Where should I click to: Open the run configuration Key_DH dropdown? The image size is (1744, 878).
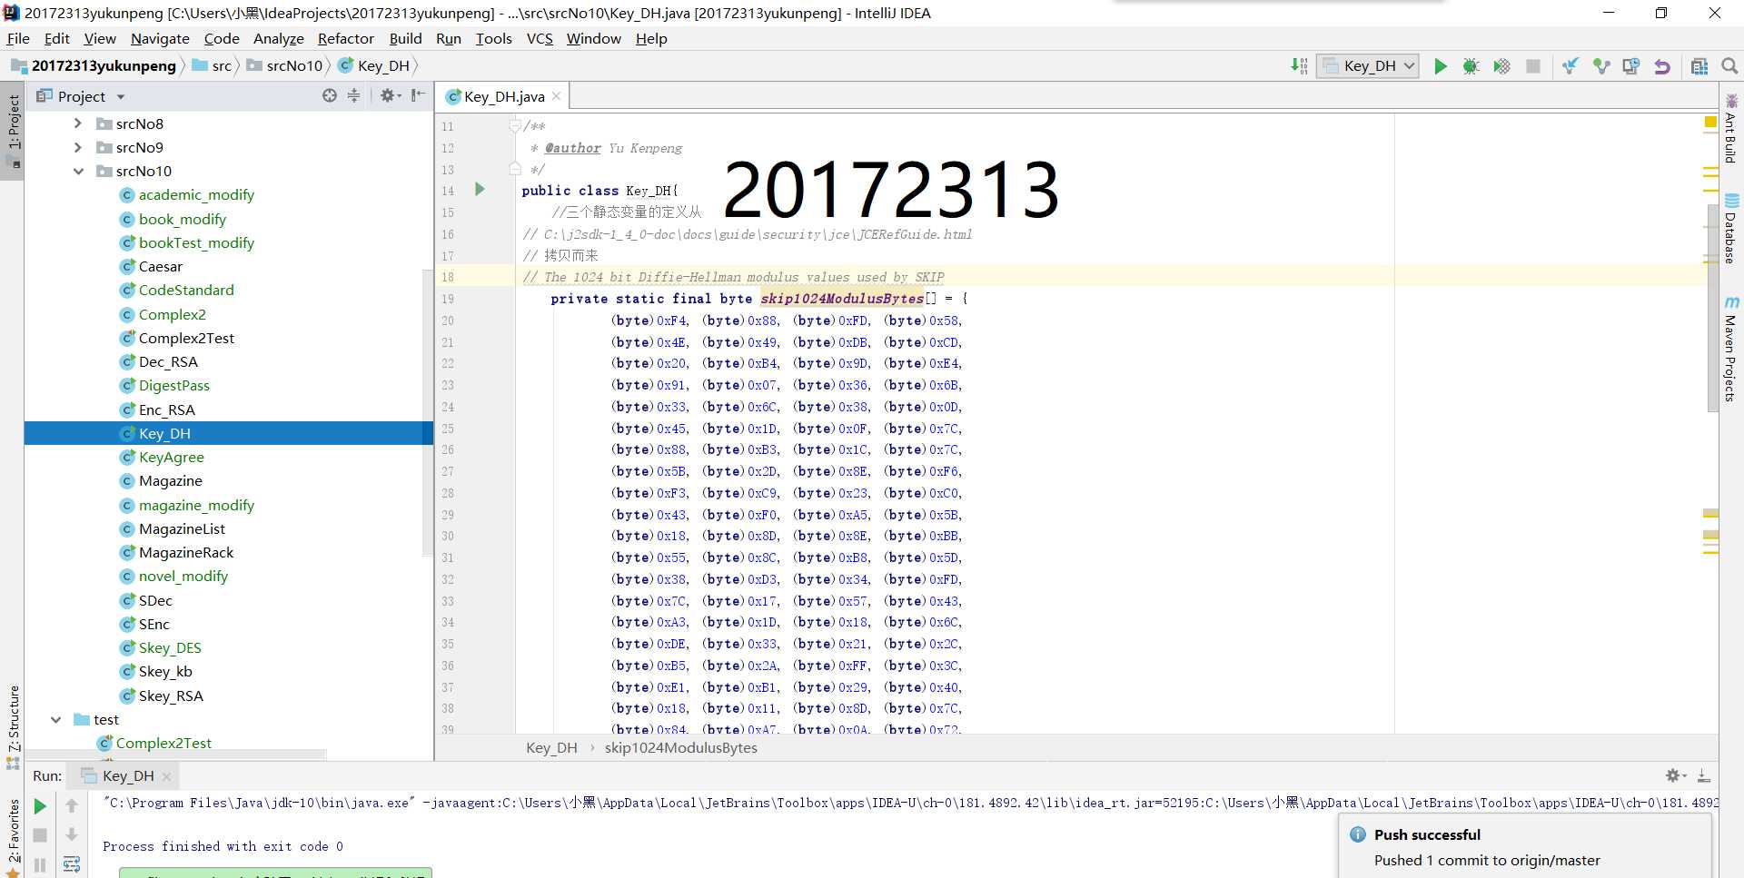pyautogui.click(x=1369, y=66)
